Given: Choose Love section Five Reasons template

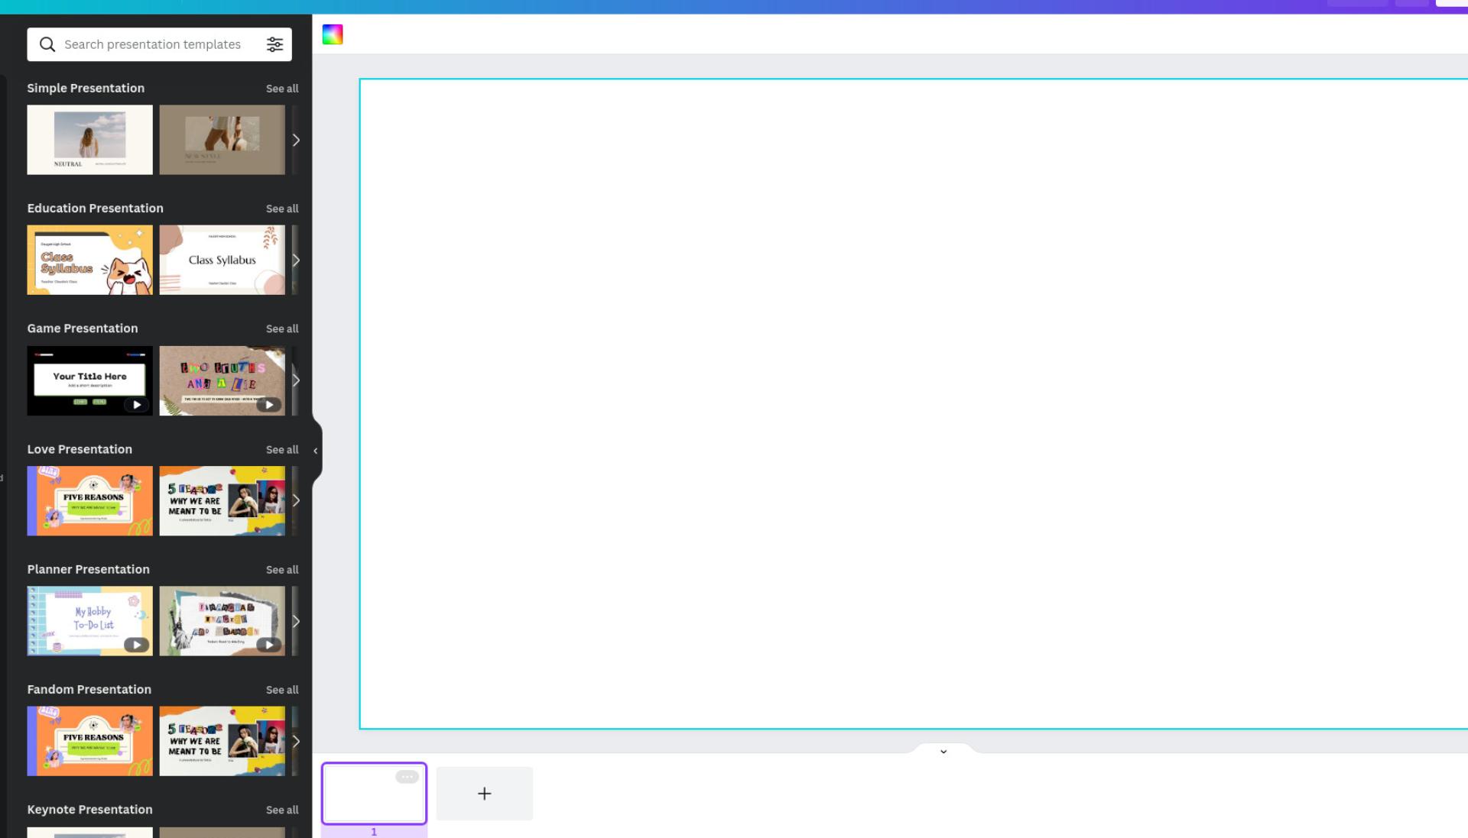Looking at the screenshot, I should coord(90,500).
